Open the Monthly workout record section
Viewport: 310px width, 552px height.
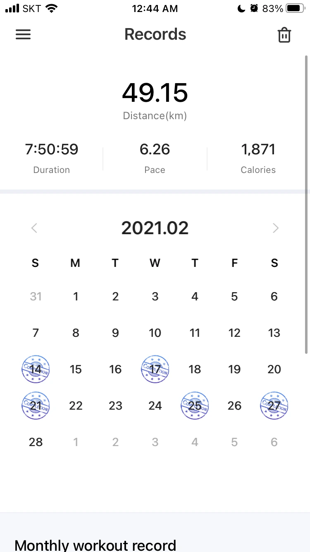click(95, 545)
